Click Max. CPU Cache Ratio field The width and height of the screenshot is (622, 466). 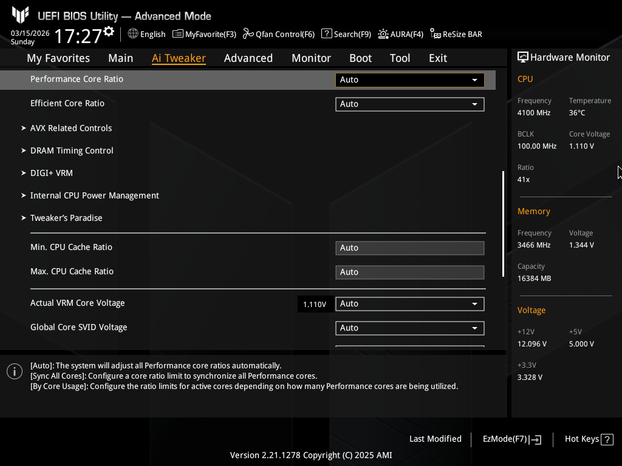click(x=410, y=272)
